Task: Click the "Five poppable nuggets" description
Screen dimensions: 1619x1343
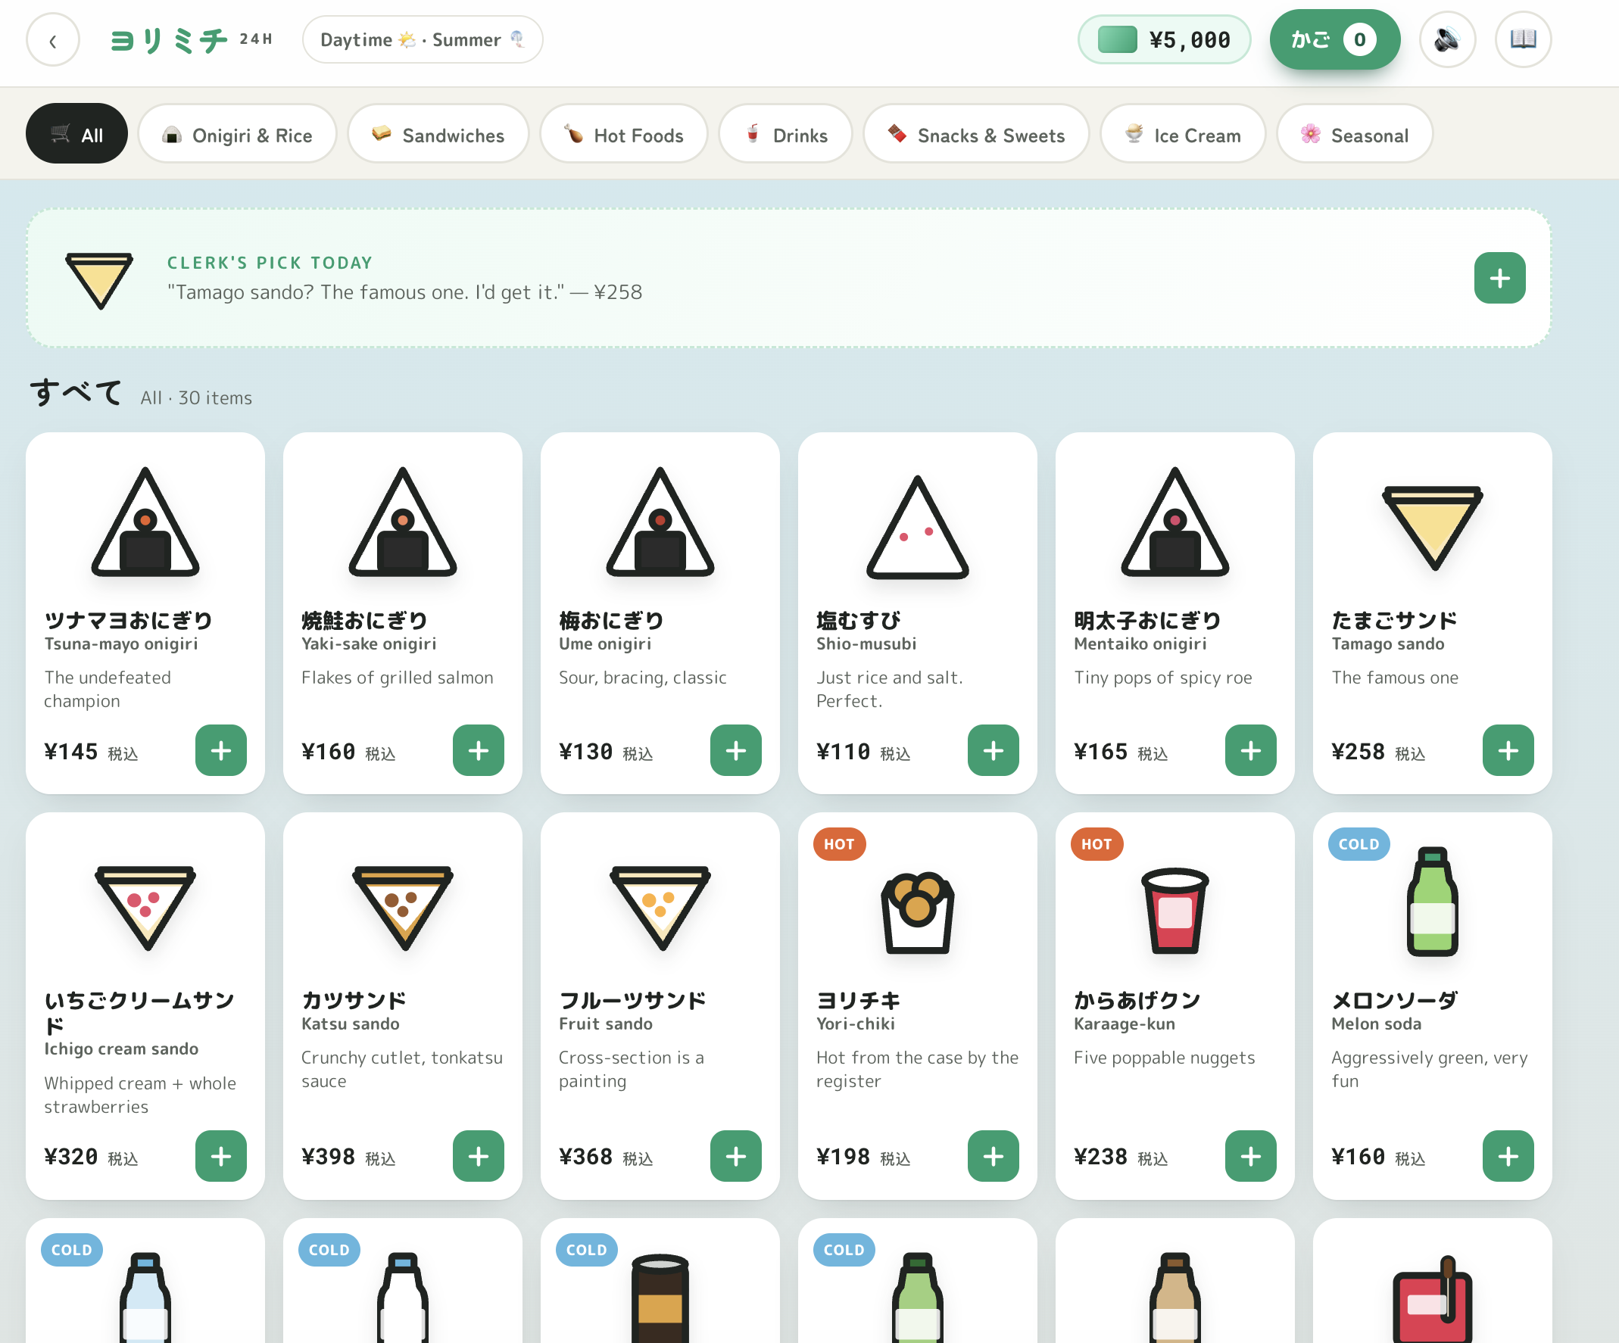Action: click(x=1164, y=1058)
